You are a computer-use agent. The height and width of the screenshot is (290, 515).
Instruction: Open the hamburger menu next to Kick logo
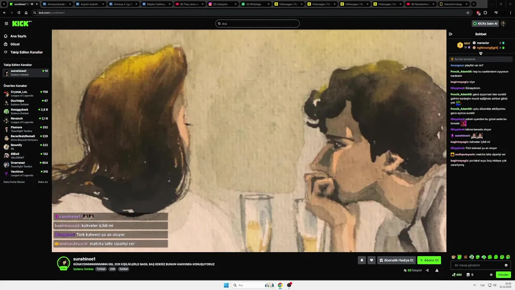click(6, 24)
